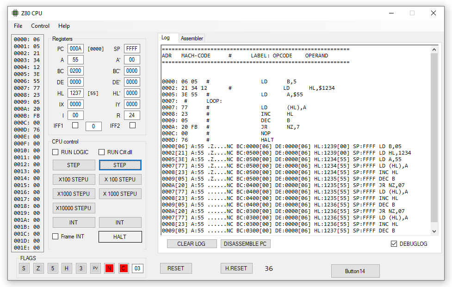Click the IX register field
The image size is (452, 287).
[75, 104]
